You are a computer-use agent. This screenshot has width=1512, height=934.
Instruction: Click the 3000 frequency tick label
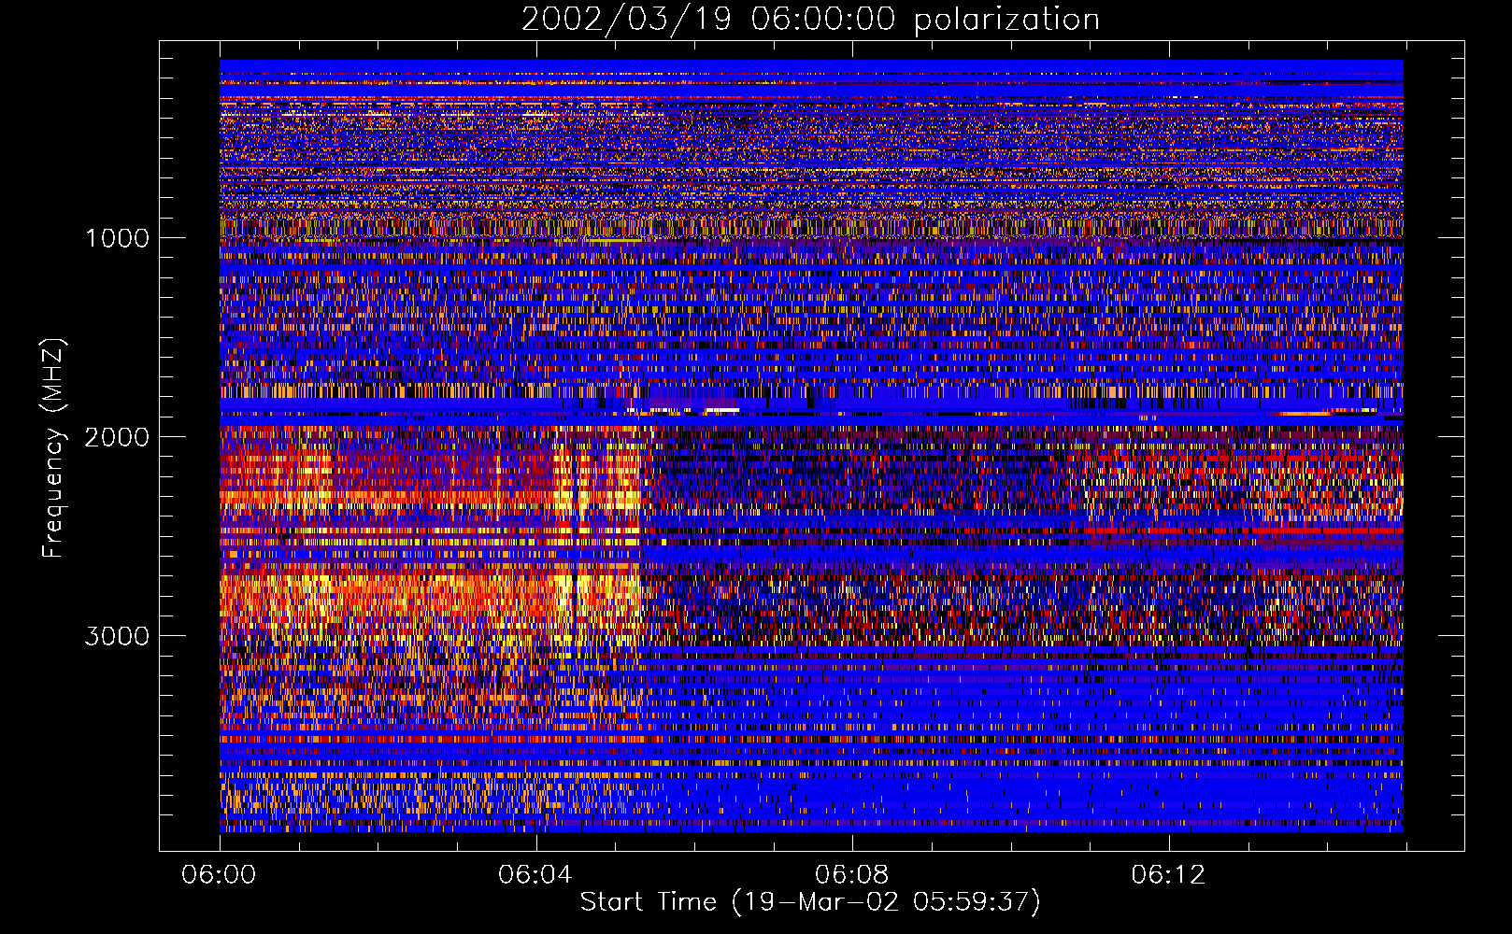[117, 636]
